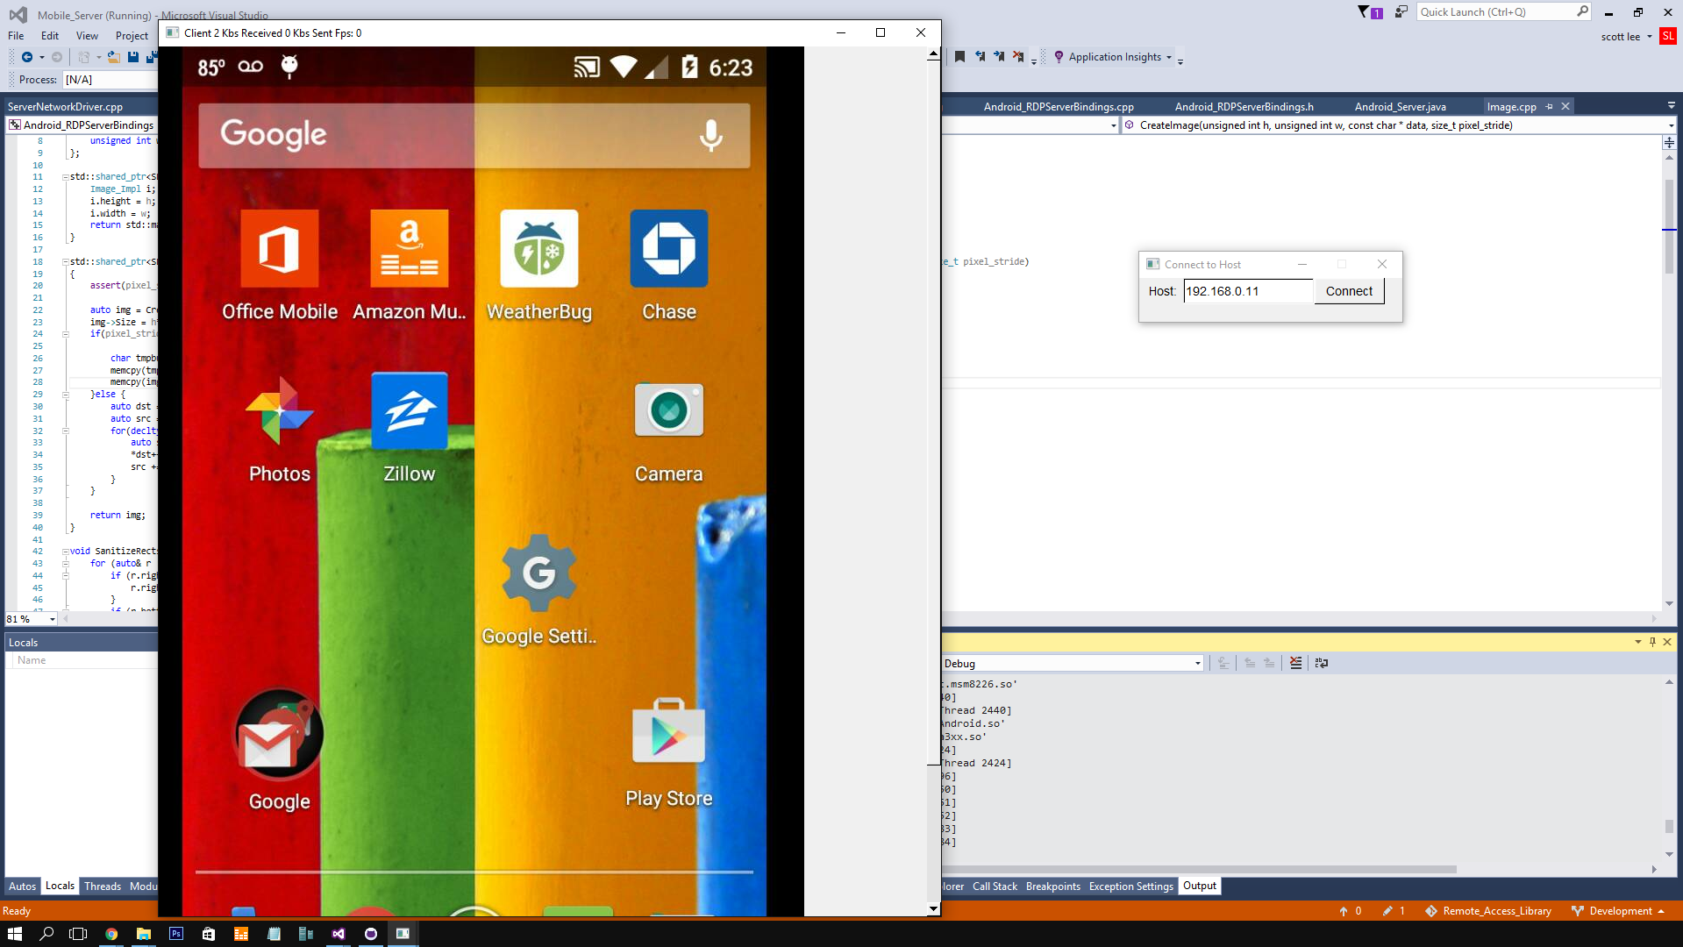Screen dimensions: 1683x947
Task: Switch to Android_RDPServerBindings.h tab
Action: [1244, 107]
